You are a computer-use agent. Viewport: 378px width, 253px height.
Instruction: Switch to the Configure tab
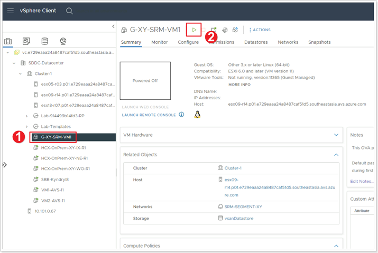coord(188,42)
